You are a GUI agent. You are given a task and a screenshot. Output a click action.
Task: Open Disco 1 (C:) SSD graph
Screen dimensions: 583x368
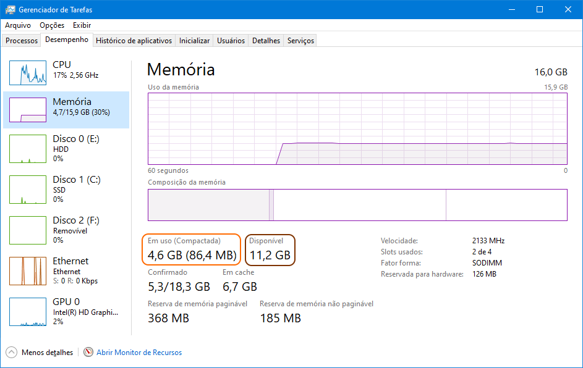click(28, 190)
